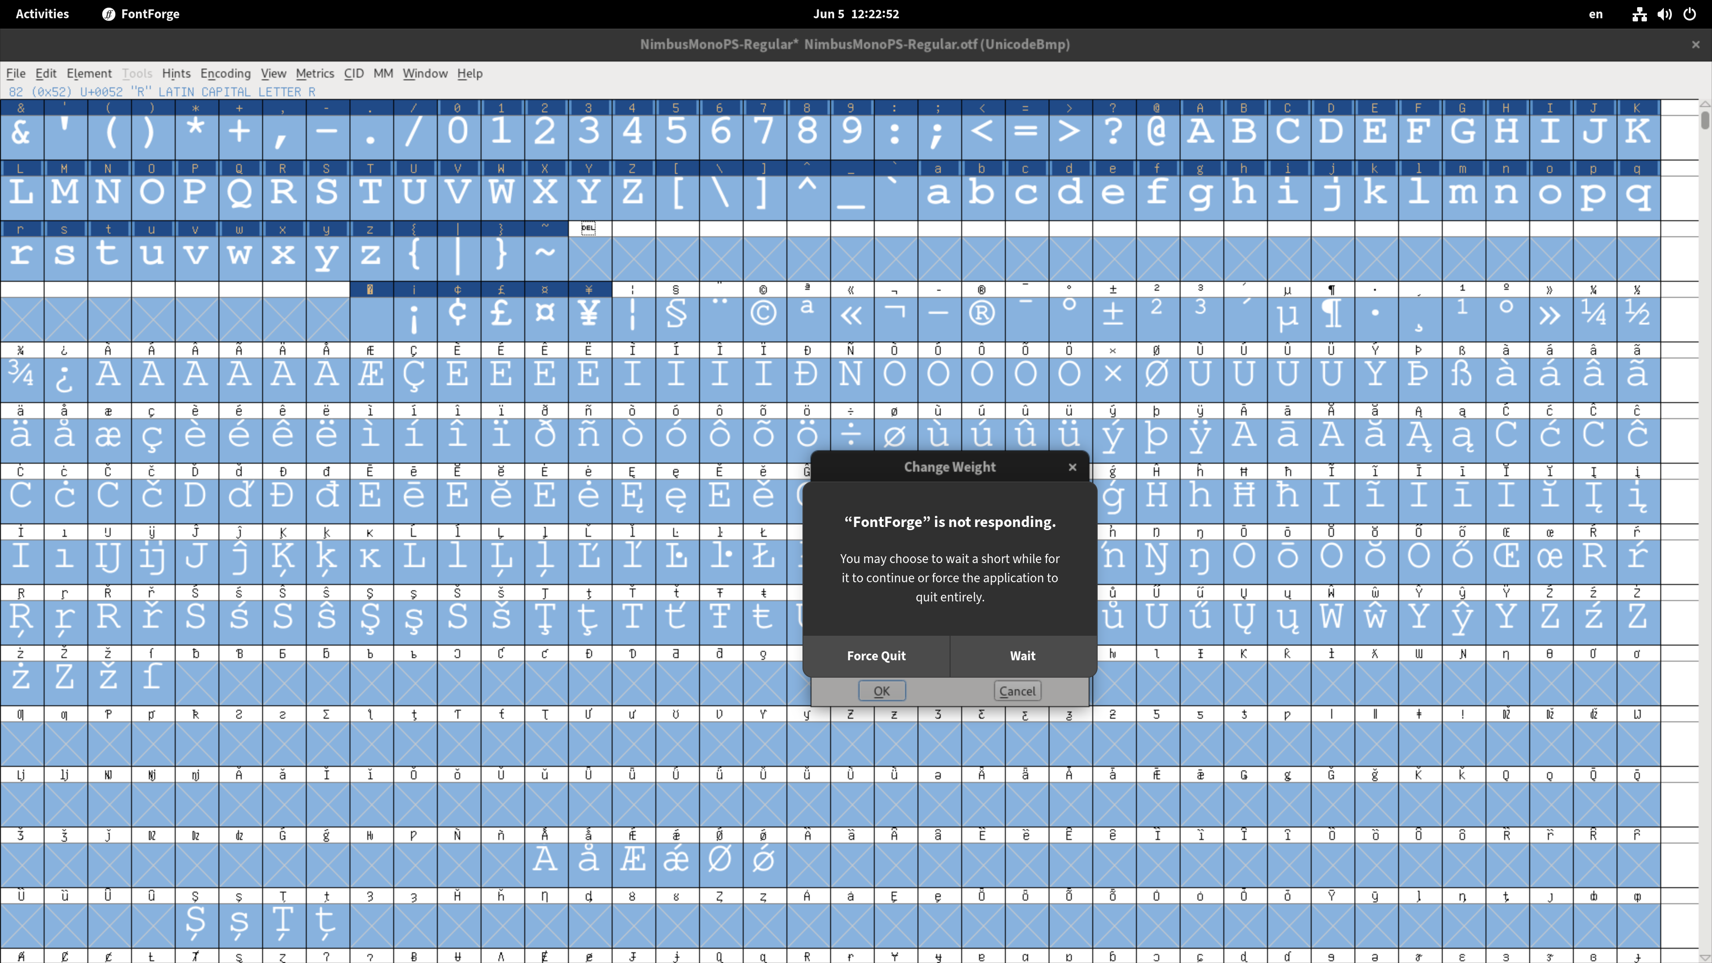Open the Hints menu

coord(176,73)
